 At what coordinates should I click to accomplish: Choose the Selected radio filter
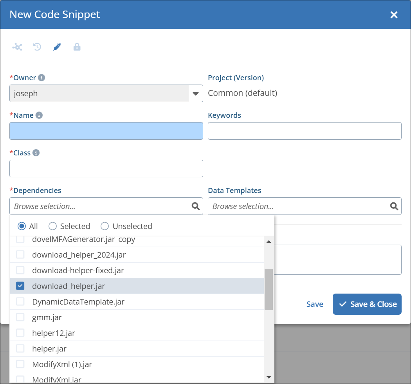(x=53, y=226)
